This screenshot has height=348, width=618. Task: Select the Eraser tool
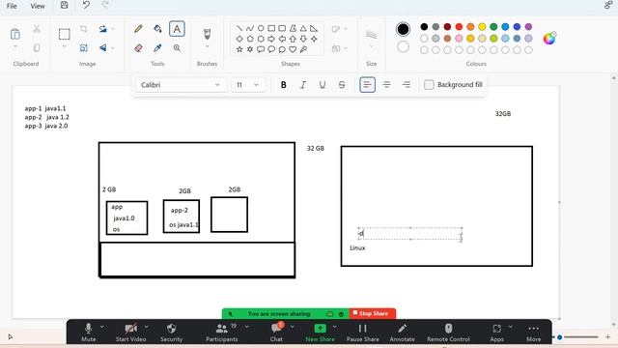coord(138,48)
